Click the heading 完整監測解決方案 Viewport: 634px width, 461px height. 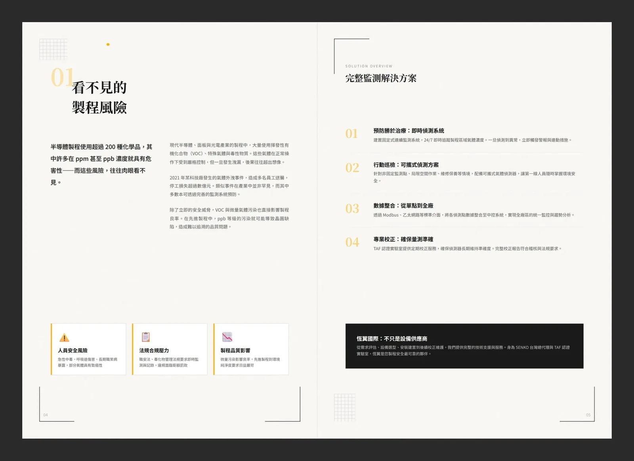coord(381,78)
